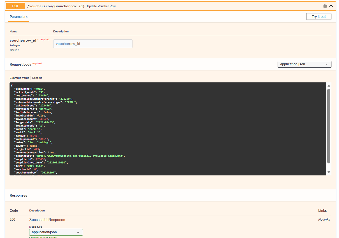Switch to the Schema tab
The height and width of the screenshot is (238, 339).
[37, 78]
